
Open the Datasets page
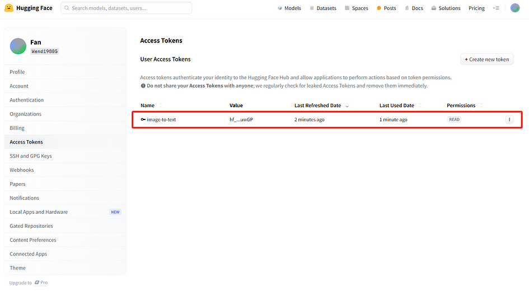point(323,8)
